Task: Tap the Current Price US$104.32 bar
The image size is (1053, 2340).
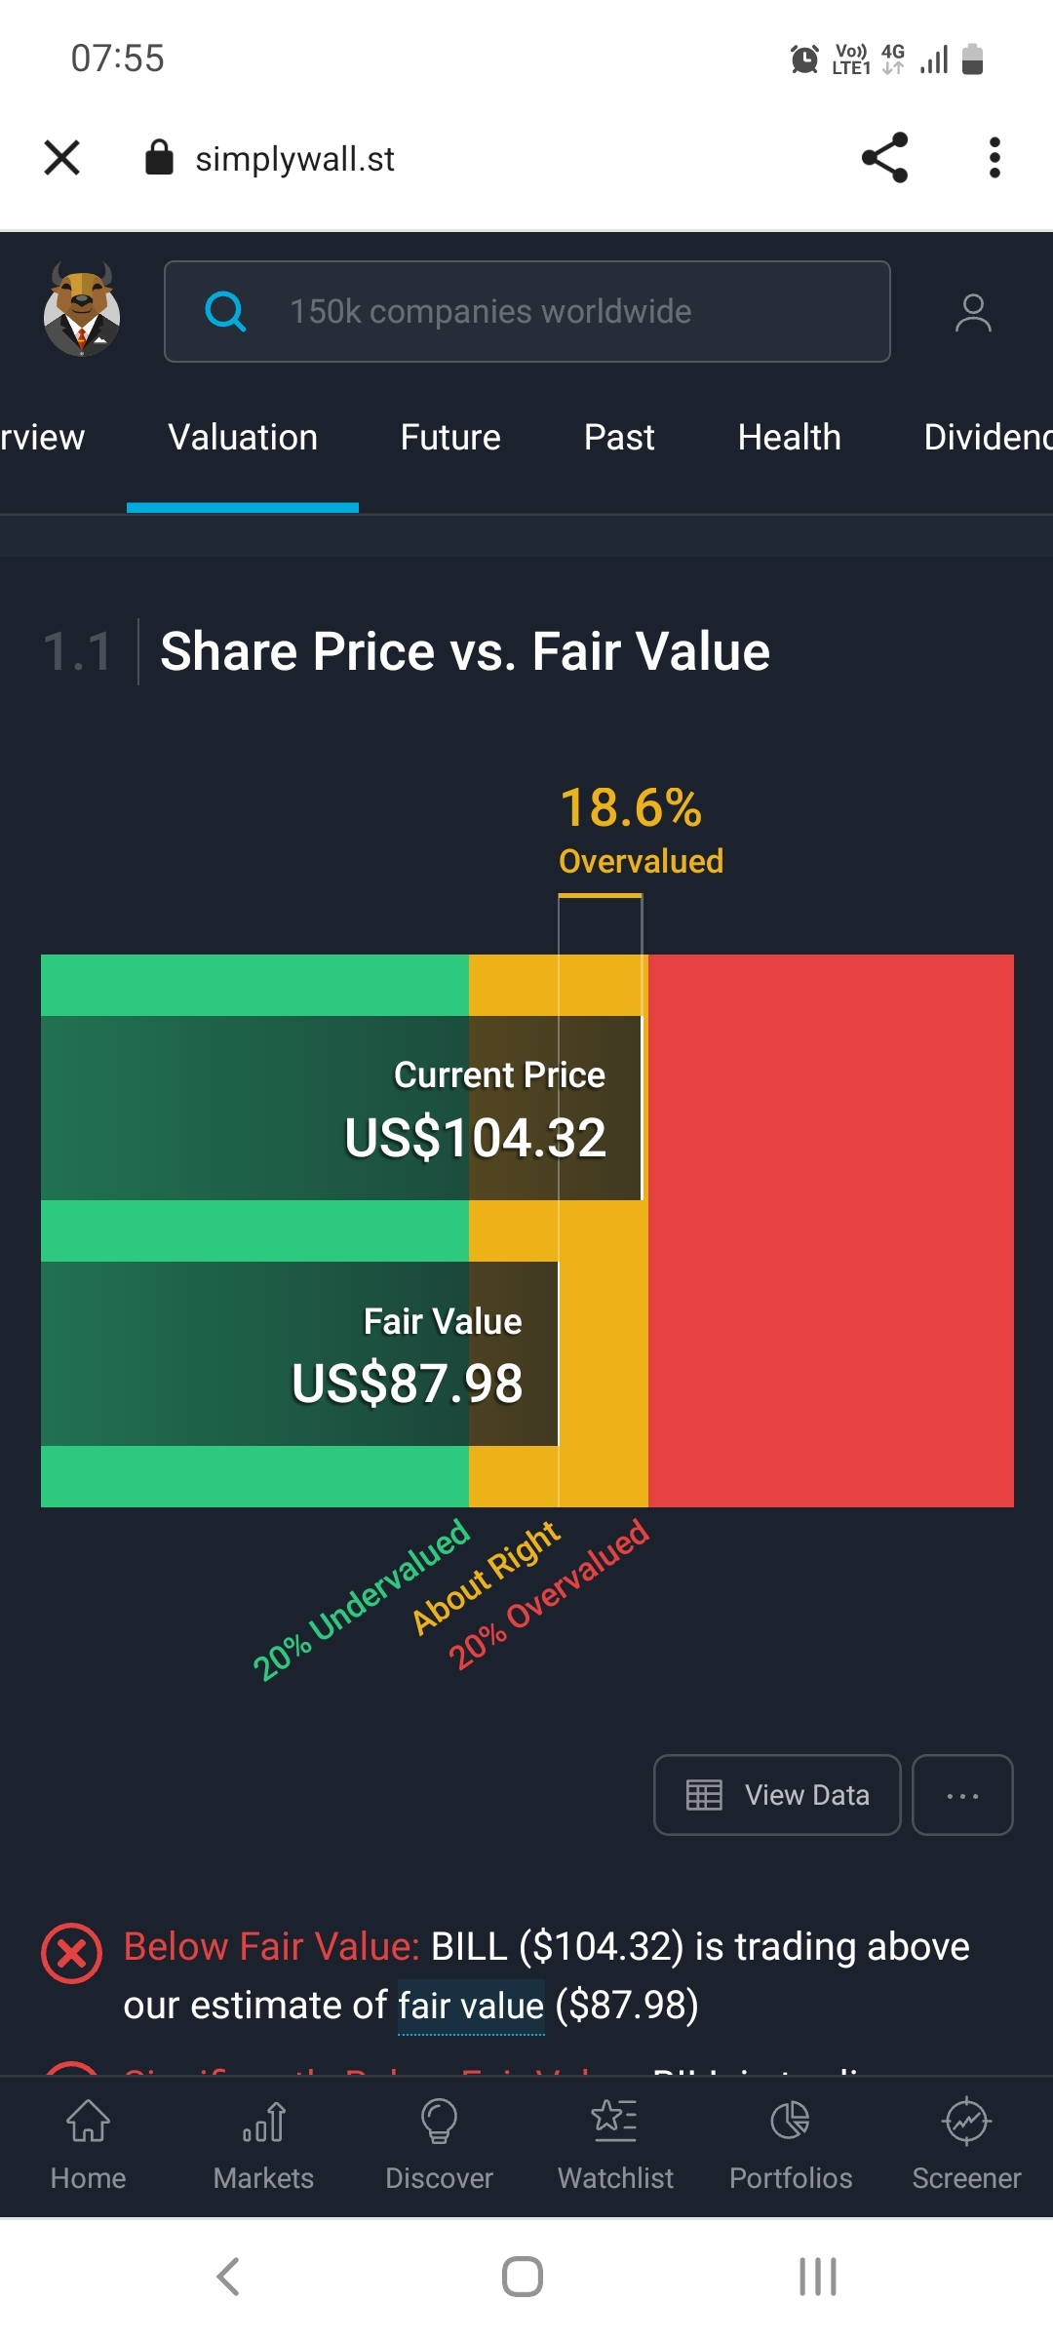Action: click(341, 1108)
